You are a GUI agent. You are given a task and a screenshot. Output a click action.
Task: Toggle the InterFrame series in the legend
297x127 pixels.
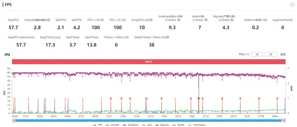click(197, 125)
